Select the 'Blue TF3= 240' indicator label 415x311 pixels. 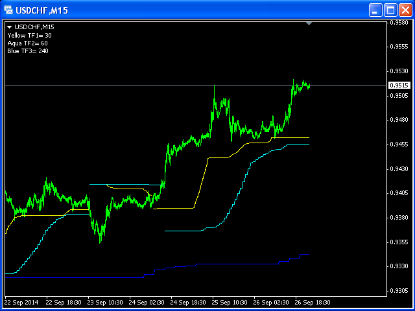[28, 51]
